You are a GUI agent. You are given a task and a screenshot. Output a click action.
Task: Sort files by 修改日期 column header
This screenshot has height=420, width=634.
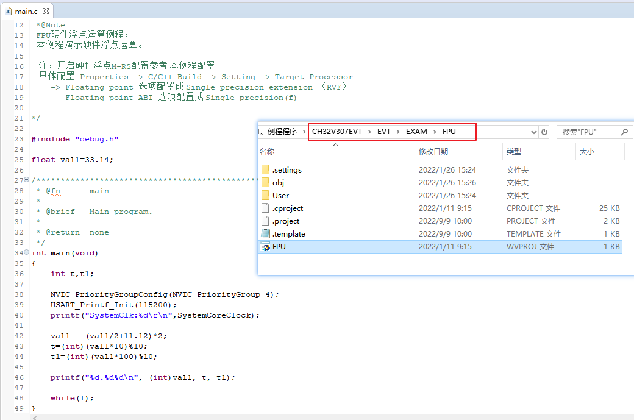433,152
